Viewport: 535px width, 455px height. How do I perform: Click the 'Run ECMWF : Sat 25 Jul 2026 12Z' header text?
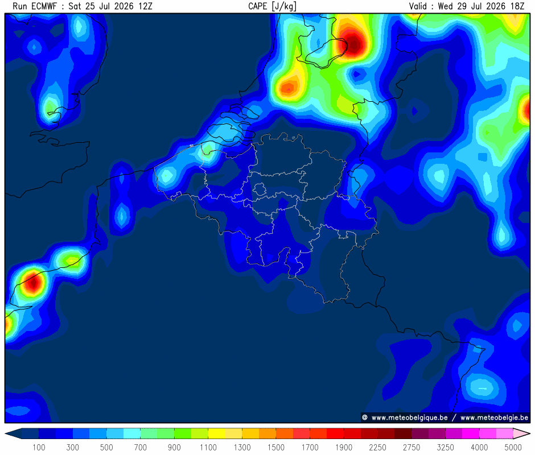[x=83, y=6]
